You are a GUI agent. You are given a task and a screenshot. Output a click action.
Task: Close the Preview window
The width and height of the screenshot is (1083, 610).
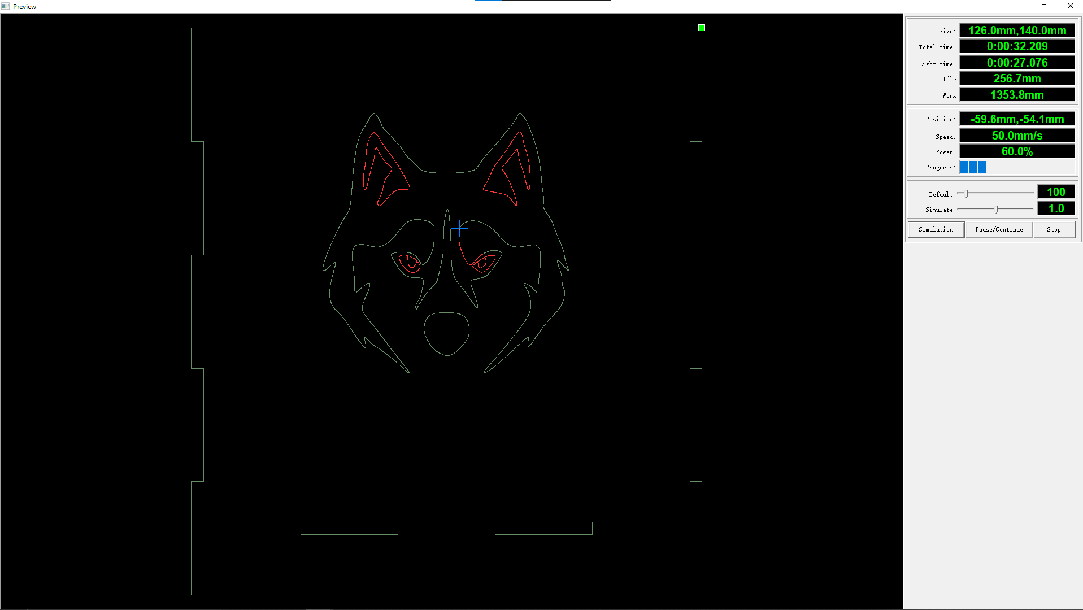coord(1070,6)
